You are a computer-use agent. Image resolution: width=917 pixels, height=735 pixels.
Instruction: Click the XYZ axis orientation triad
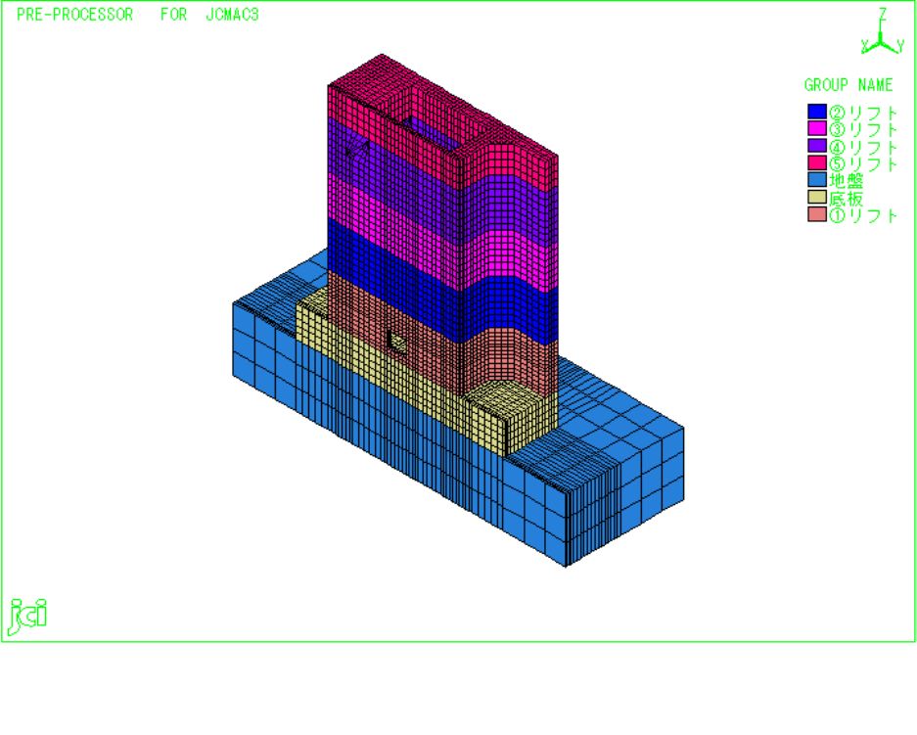click(x=883, y=31)
